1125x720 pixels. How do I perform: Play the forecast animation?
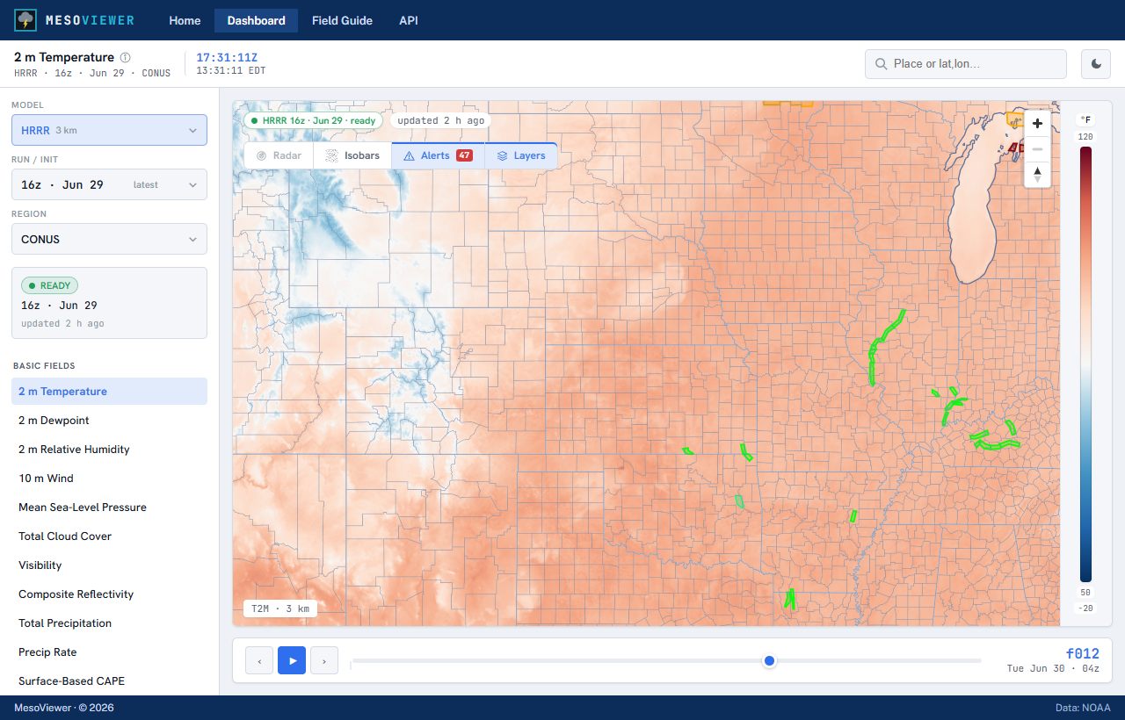coord(292,660)
